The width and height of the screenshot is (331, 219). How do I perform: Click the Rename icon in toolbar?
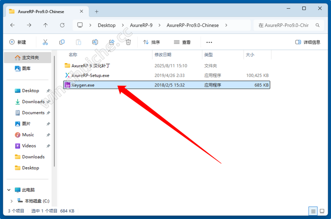[95, 42]
